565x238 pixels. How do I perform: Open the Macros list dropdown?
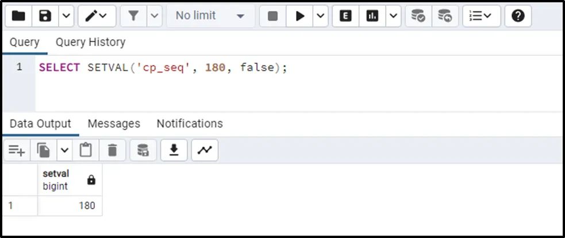(x=481, y=16)
